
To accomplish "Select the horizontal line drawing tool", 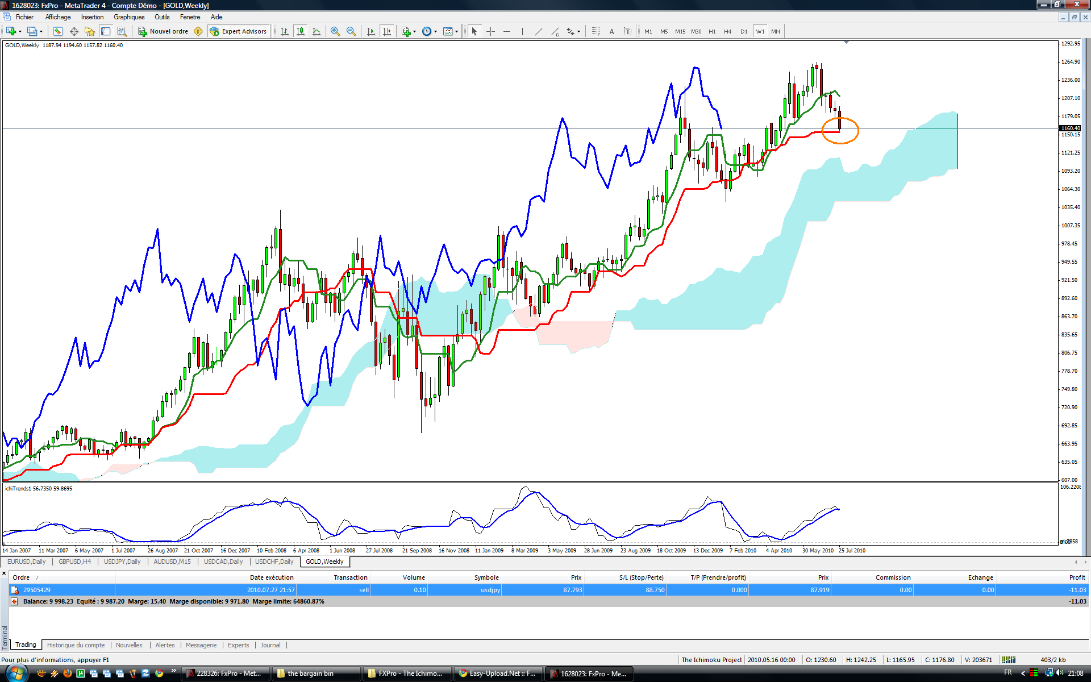I will point(507,31).
